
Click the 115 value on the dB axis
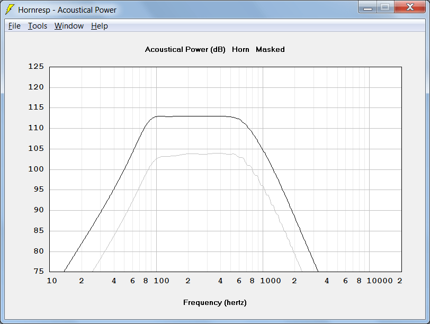pos(36,107)
